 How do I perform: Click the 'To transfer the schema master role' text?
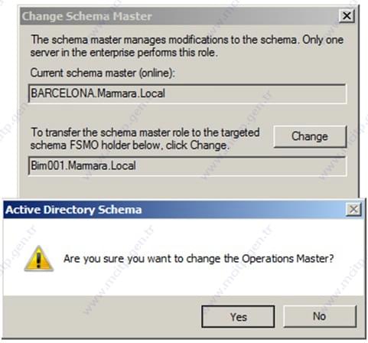(145, 132)
